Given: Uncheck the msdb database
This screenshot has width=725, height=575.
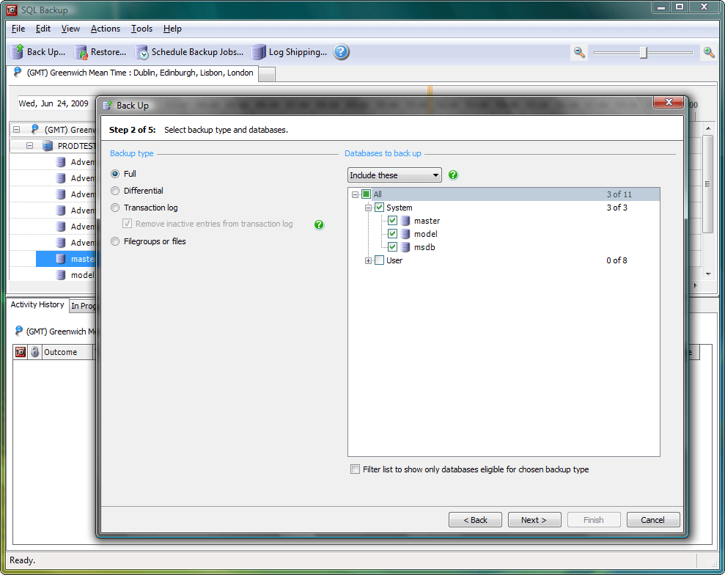Looking at the screenshot, I should (392, 246).
